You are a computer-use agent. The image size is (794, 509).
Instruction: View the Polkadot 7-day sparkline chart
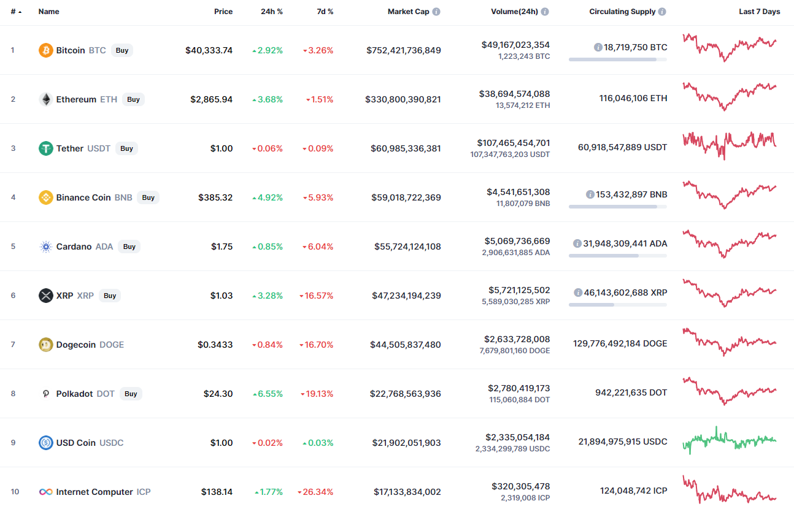(x=730, y=391)
